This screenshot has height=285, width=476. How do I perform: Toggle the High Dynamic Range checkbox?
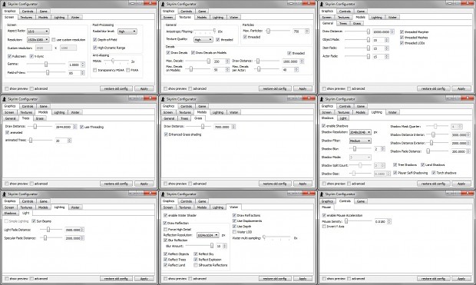(94, 48)
